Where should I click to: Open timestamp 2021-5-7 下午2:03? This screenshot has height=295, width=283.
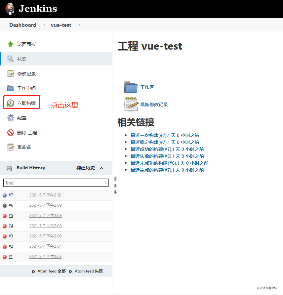(x=46, y=257)
